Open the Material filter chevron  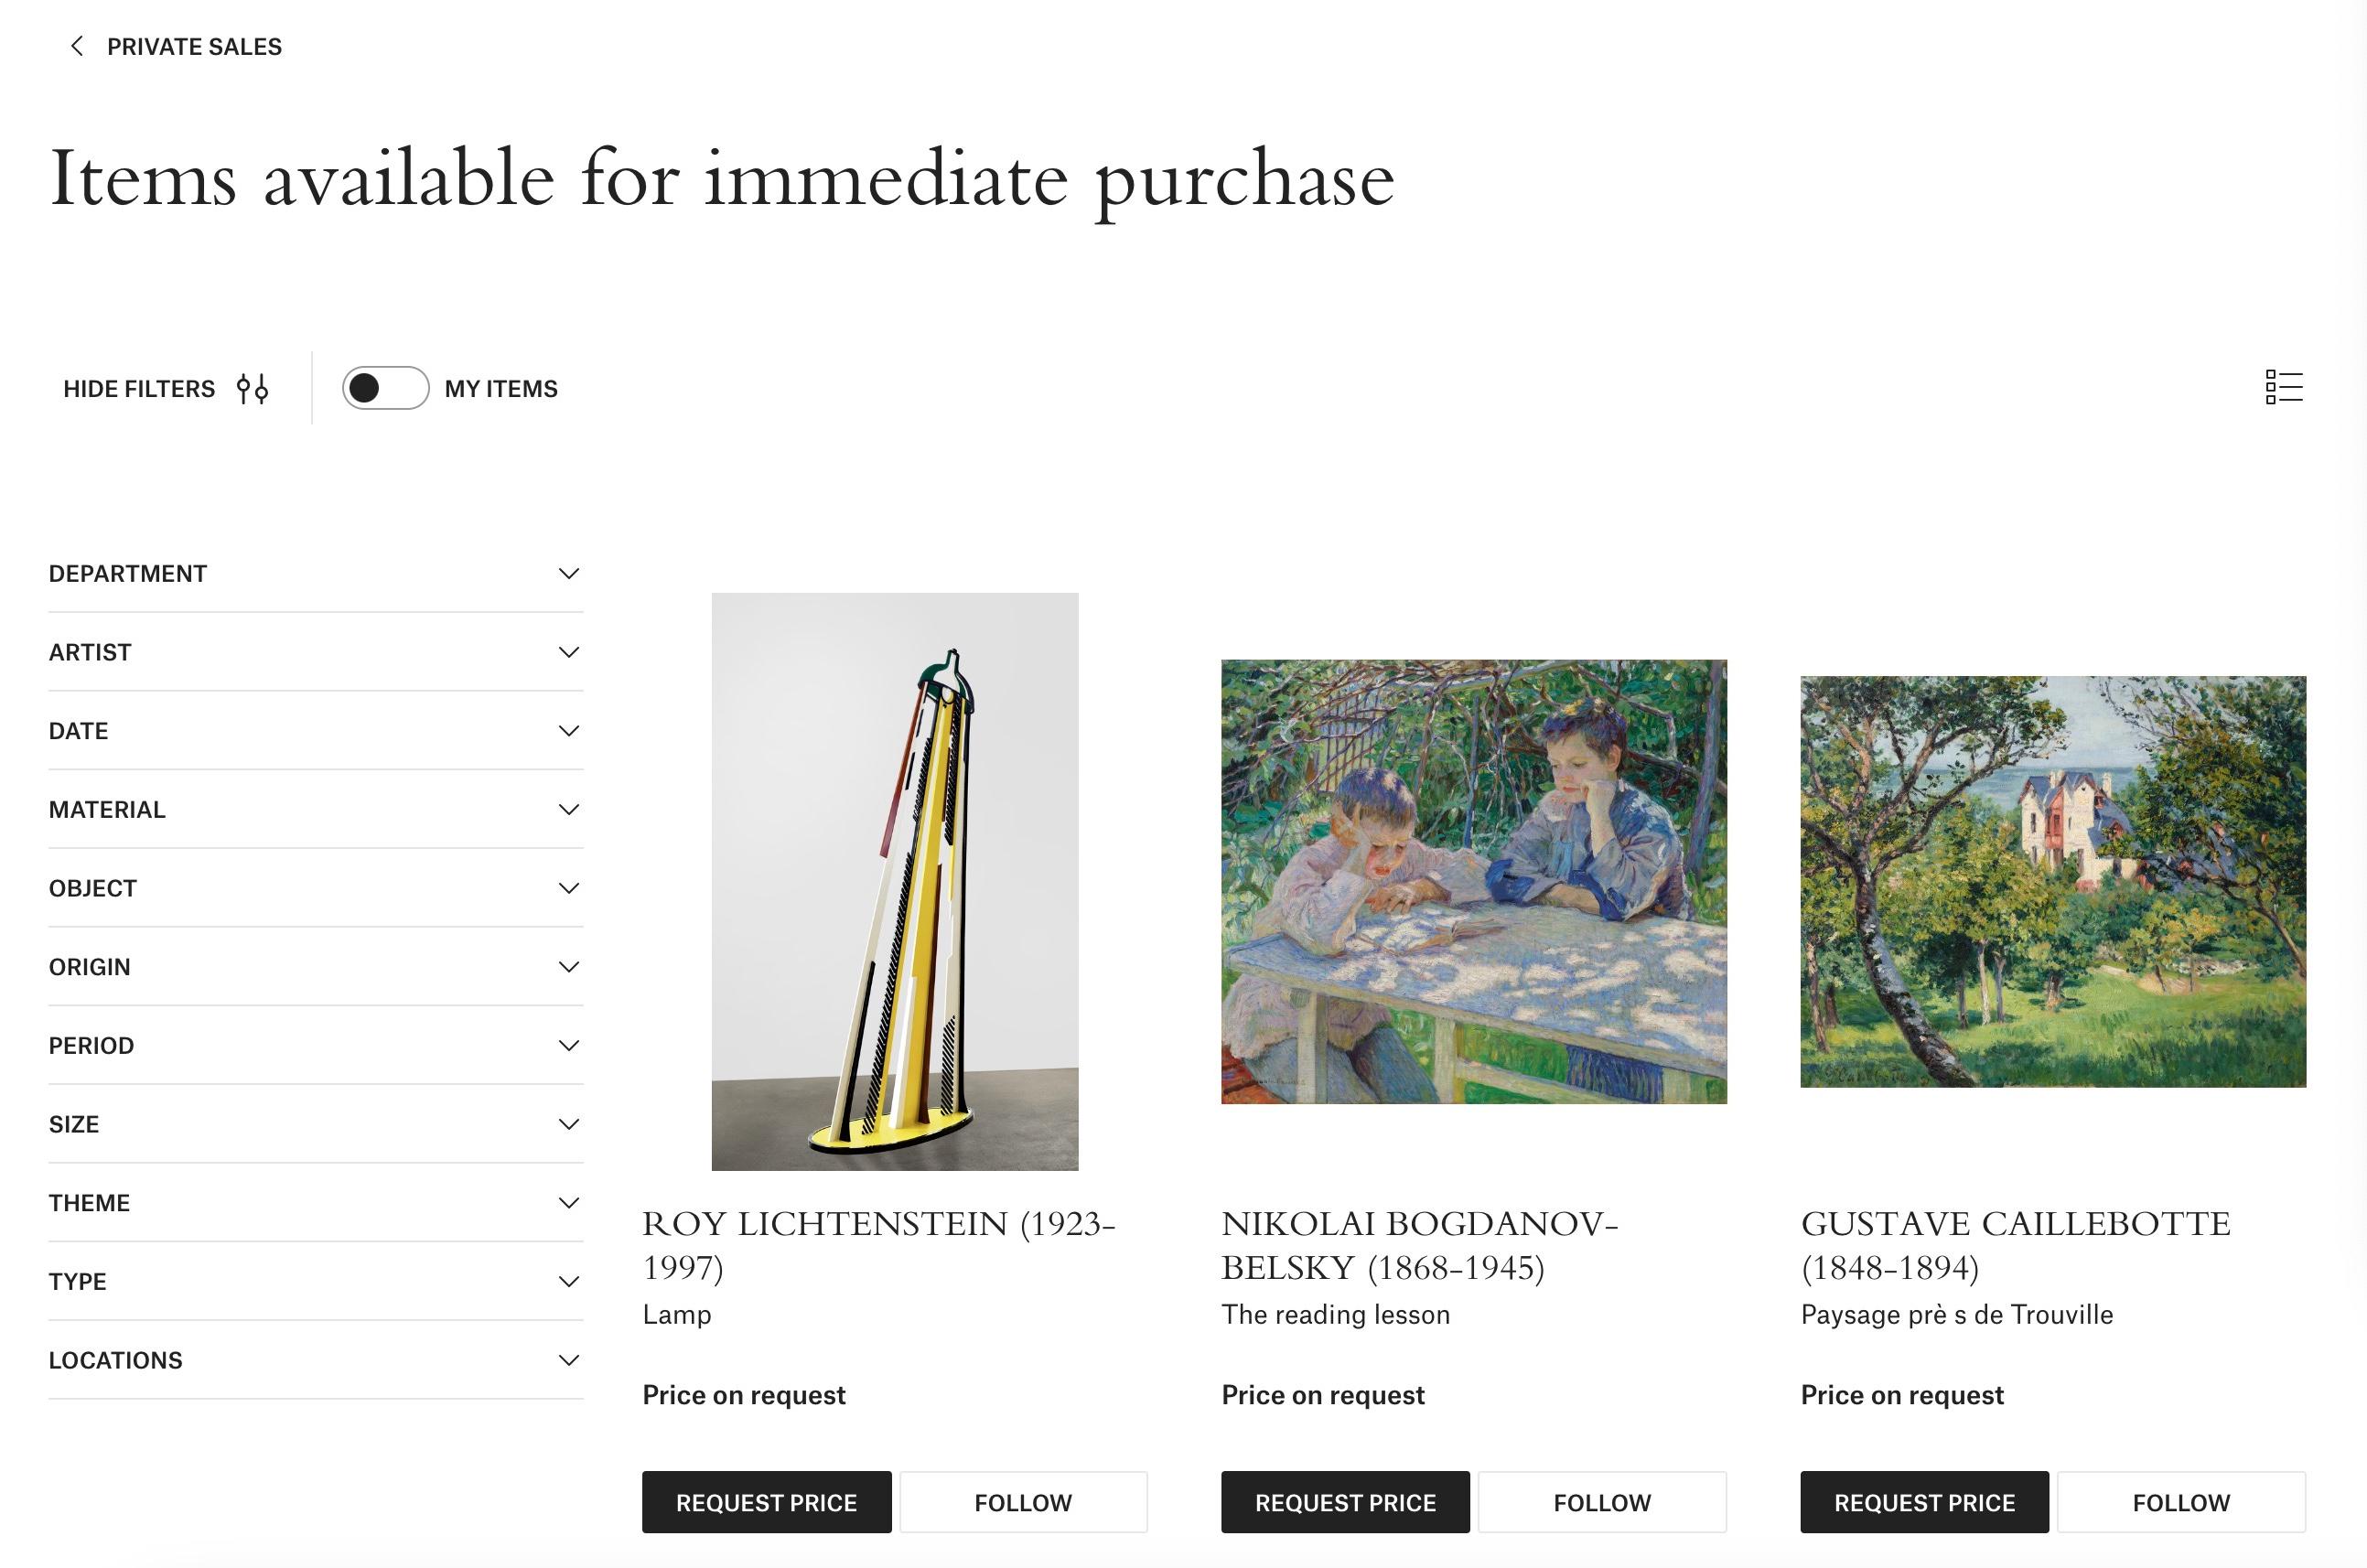point(568,810)
